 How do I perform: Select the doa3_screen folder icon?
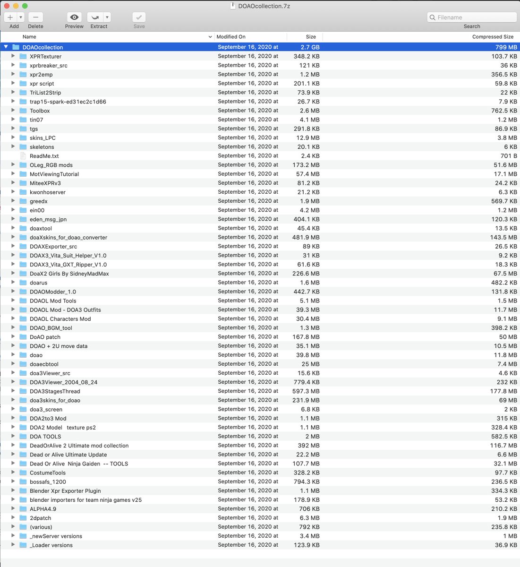tap(23, 409)
